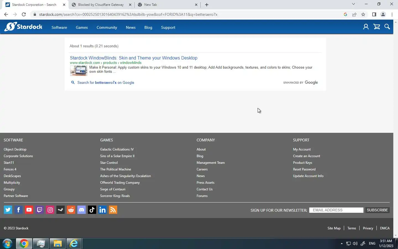398x249 pixels.
Task: Open Sins of a Solar Empire II link
Action: coord(117,156)
